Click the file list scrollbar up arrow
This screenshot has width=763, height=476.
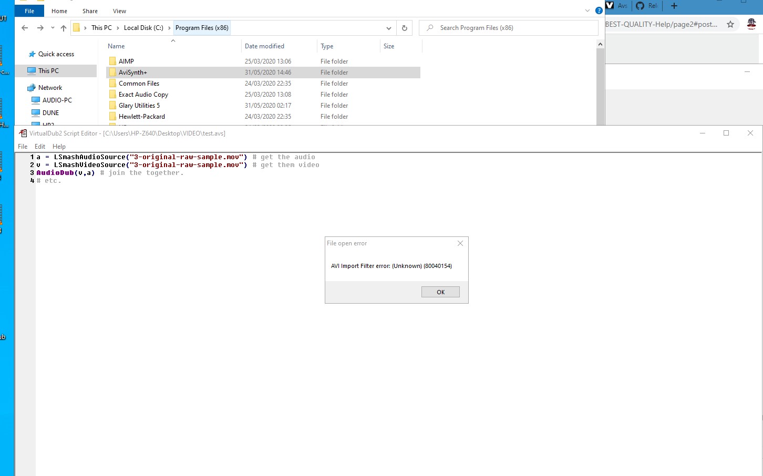point(600,45)
